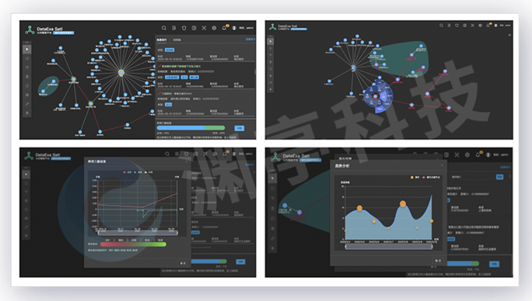Viewport: 532px width, 301px height.
Task: Select the pointer tool in top-left panel sidebar
Action: tap(27, 50)
